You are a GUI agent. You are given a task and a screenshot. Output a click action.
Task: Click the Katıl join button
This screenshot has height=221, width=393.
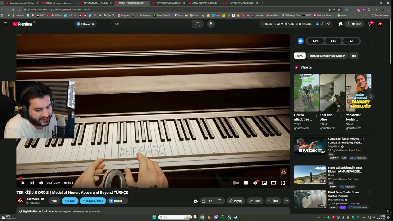tap(54, 201)
